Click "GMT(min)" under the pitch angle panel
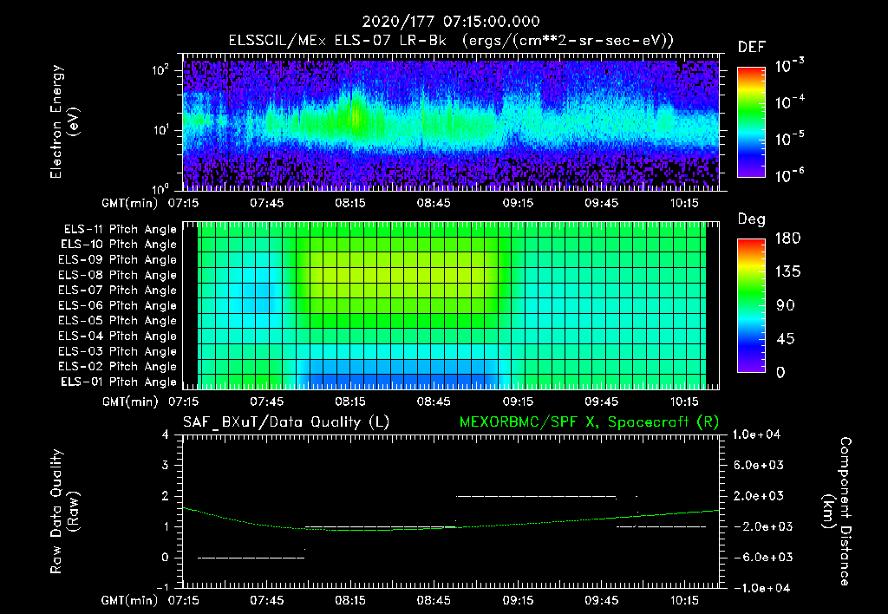This screenshot has height=614, width=888. click(x=130, y=402)
